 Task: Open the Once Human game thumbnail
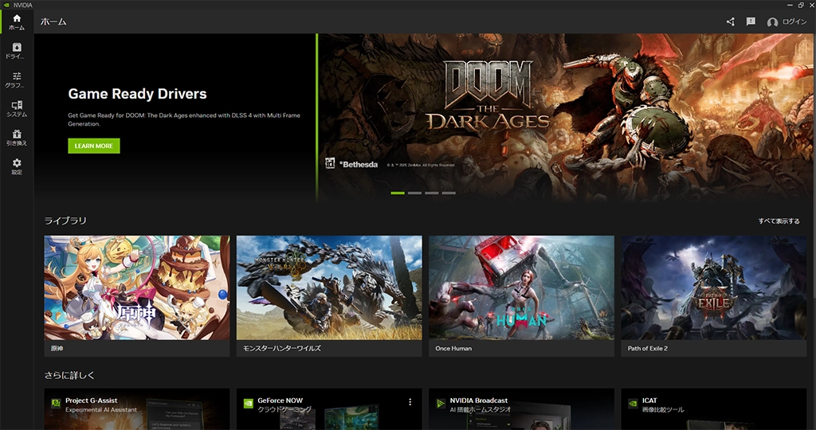coord(521,287)
